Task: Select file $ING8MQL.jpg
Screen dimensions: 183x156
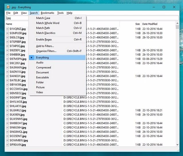Action: [x=18, y=132]
